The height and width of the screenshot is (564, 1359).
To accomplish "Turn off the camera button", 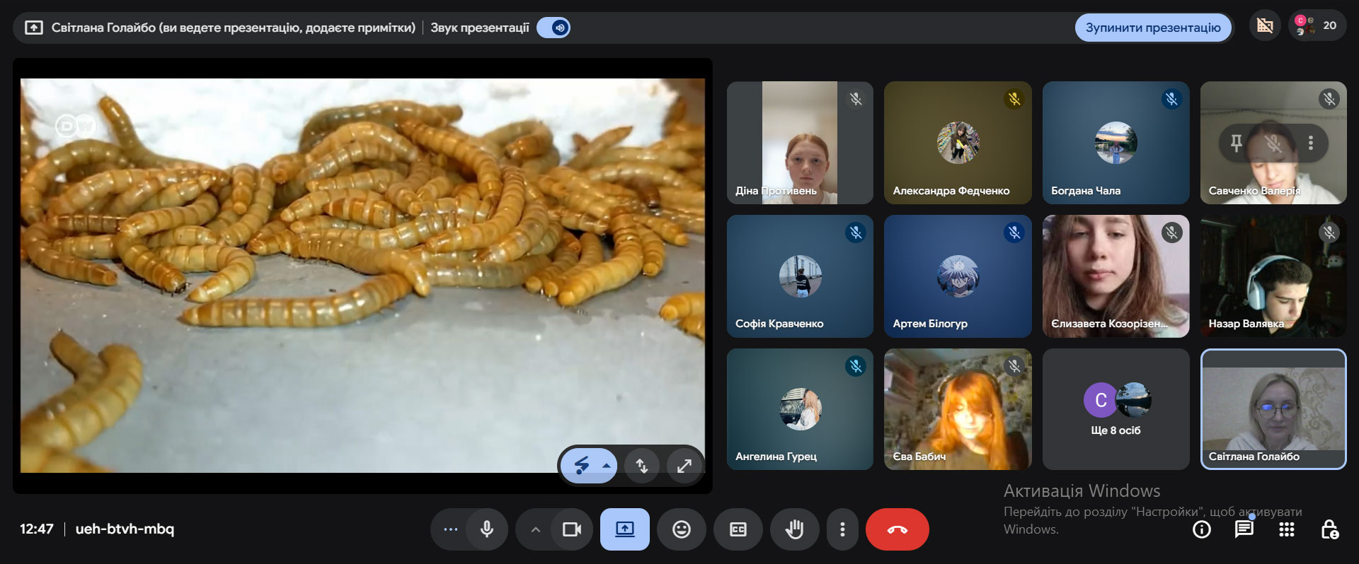I will 571,529.
